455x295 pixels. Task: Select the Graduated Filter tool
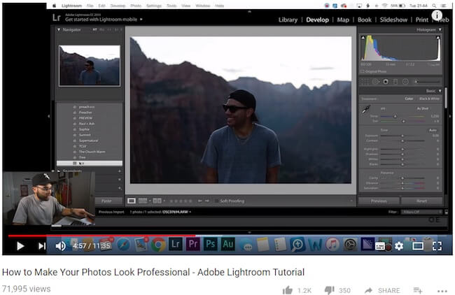(395, 82)
